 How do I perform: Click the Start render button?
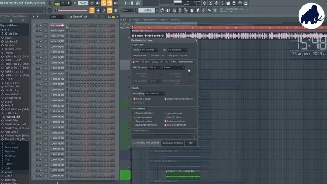(191, 143)
